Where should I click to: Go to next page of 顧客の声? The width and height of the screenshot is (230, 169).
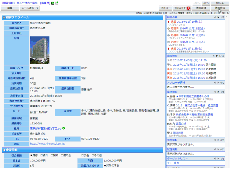click(217, 17)
